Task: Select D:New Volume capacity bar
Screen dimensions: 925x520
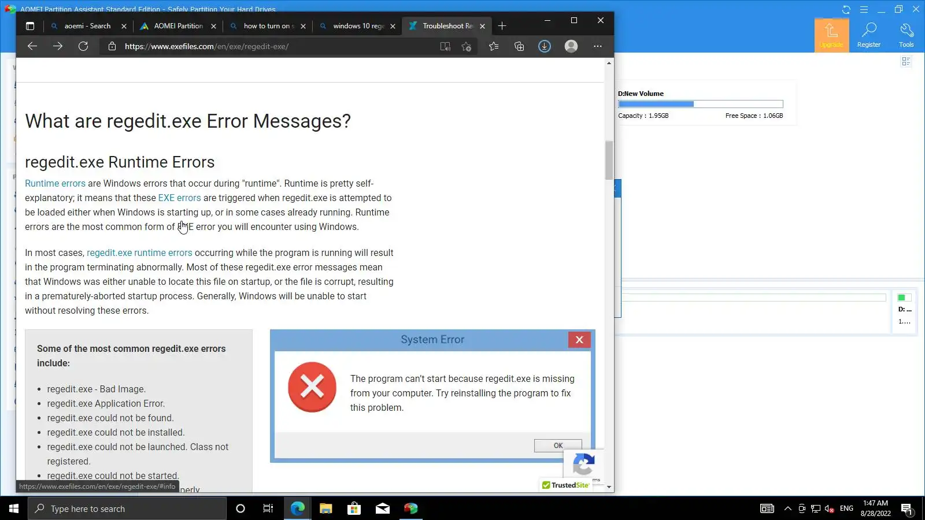Action: tap(701, 104)
